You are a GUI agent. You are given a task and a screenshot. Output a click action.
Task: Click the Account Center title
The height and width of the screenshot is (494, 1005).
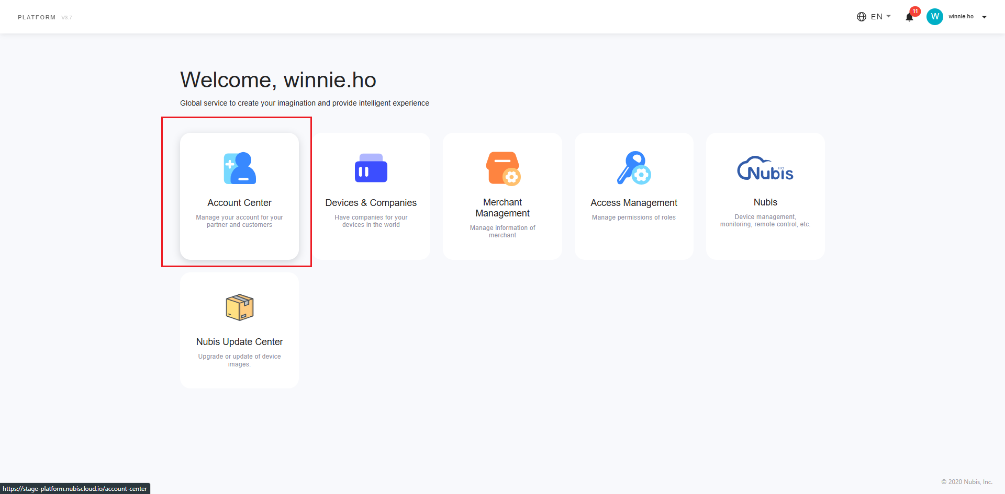(x=239, y=203)
